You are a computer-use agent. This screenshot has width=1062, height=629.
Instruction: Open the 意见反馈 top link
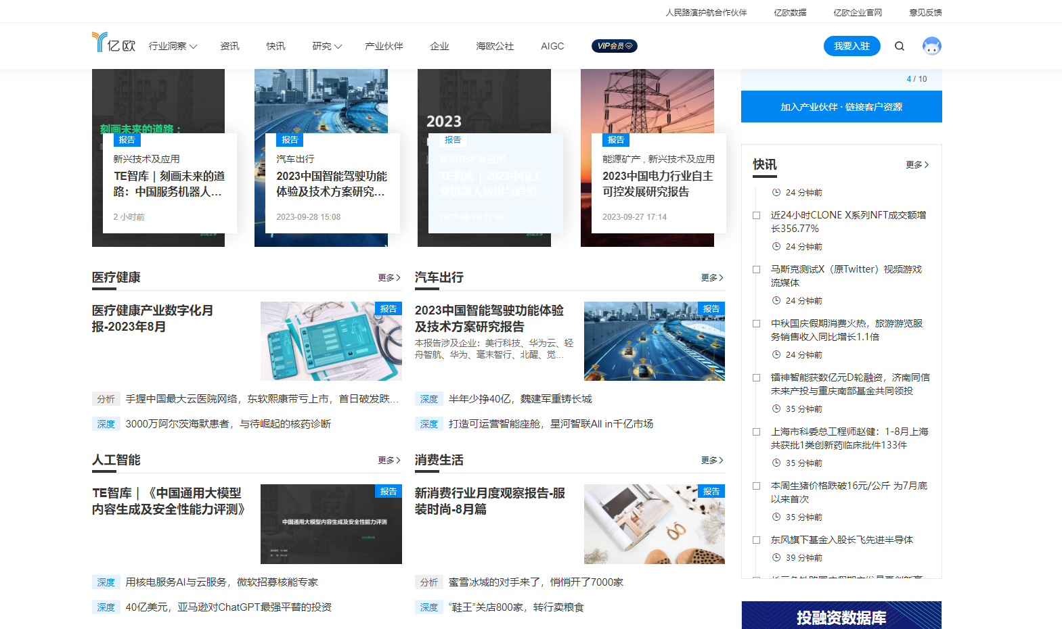[x=925, y=12]
